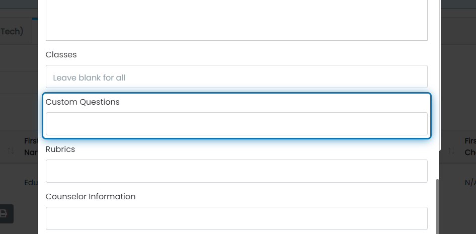Click inside the large text area at top
476x234 pixels.
[236, 20]
